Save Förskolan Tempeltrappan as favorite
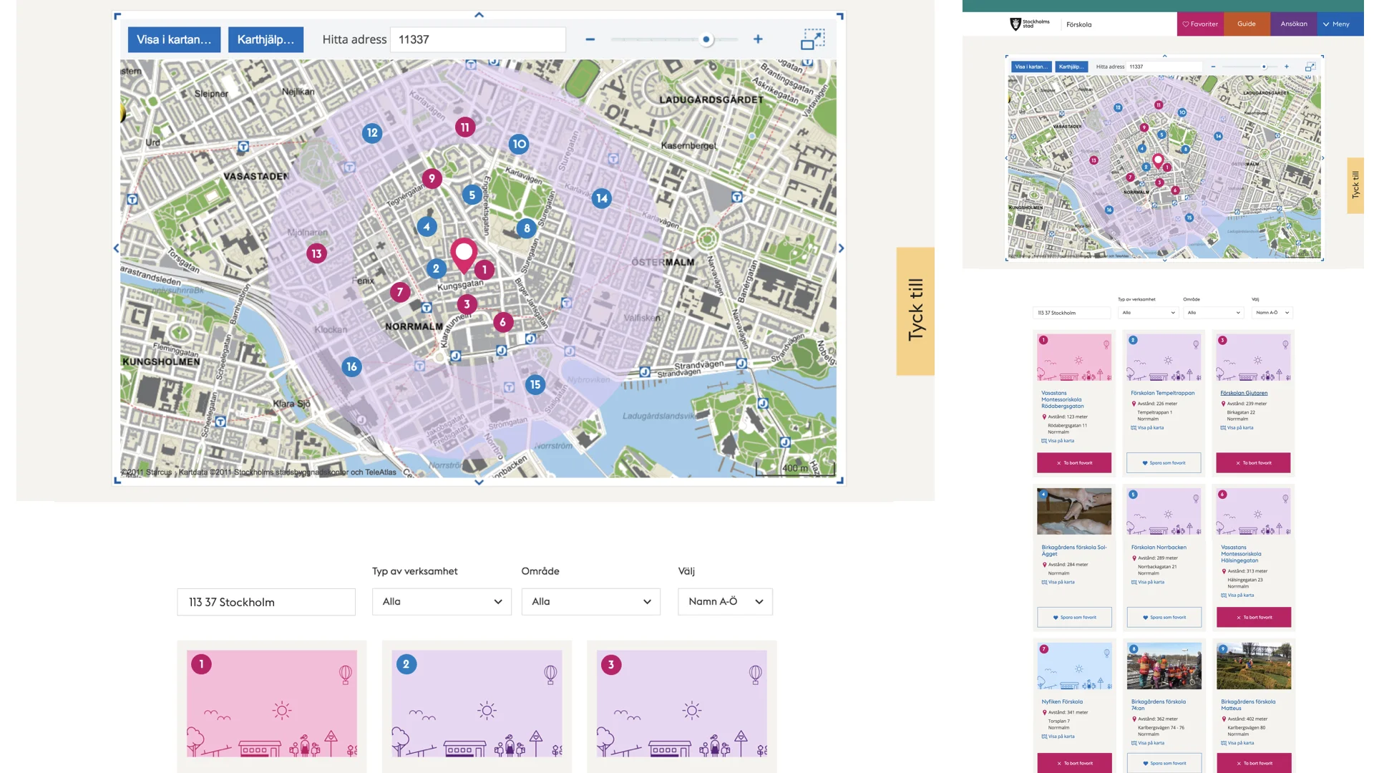The height and width of the screenshot is (773, 1374). click(x=1164, y=462)
